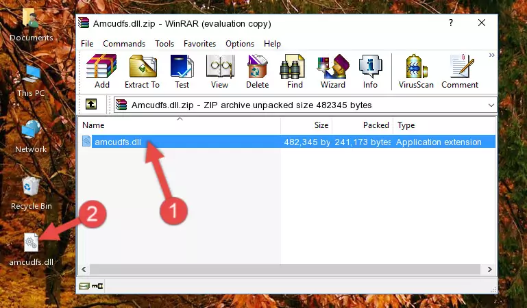The width and height of the screenshot is (527, 308).
Task: Open the Commands menu
Action: tap(124, 44)
